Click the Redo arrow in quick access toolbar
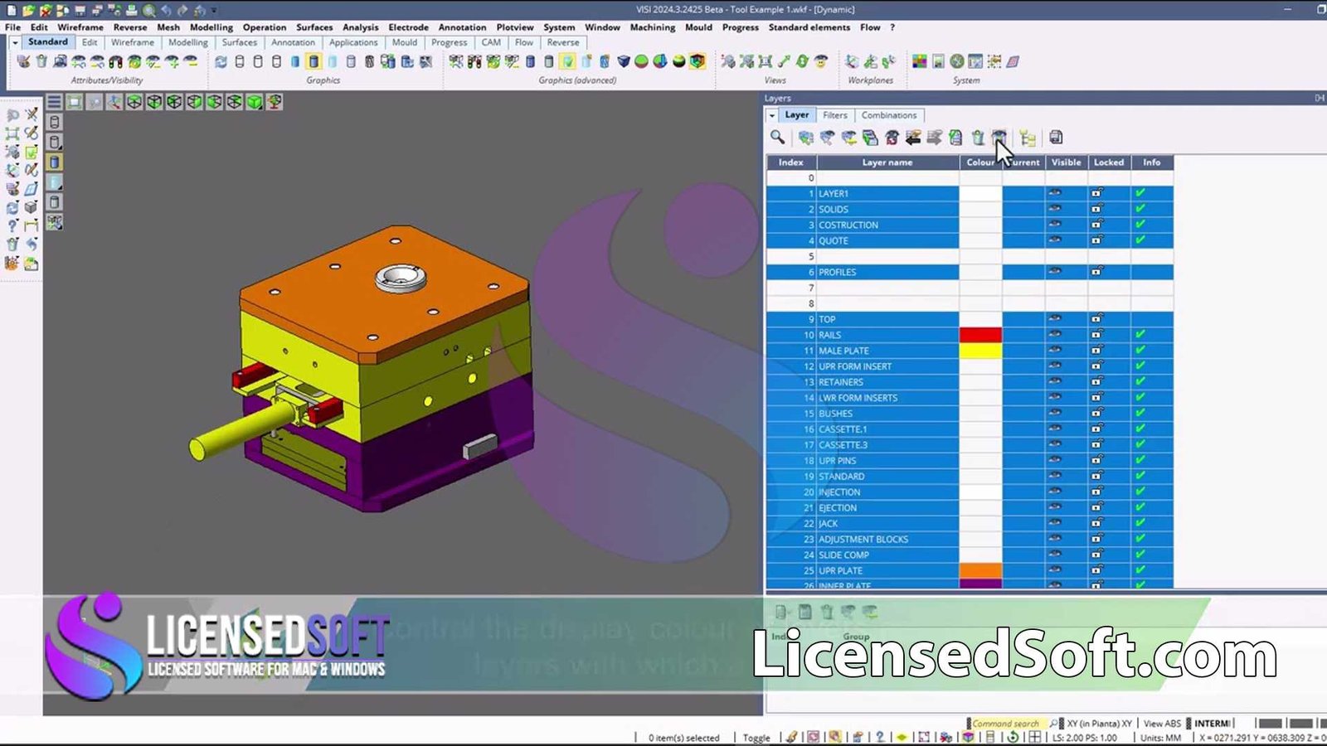Screen dimensions: 1327x746 click(x=182, y=10)
